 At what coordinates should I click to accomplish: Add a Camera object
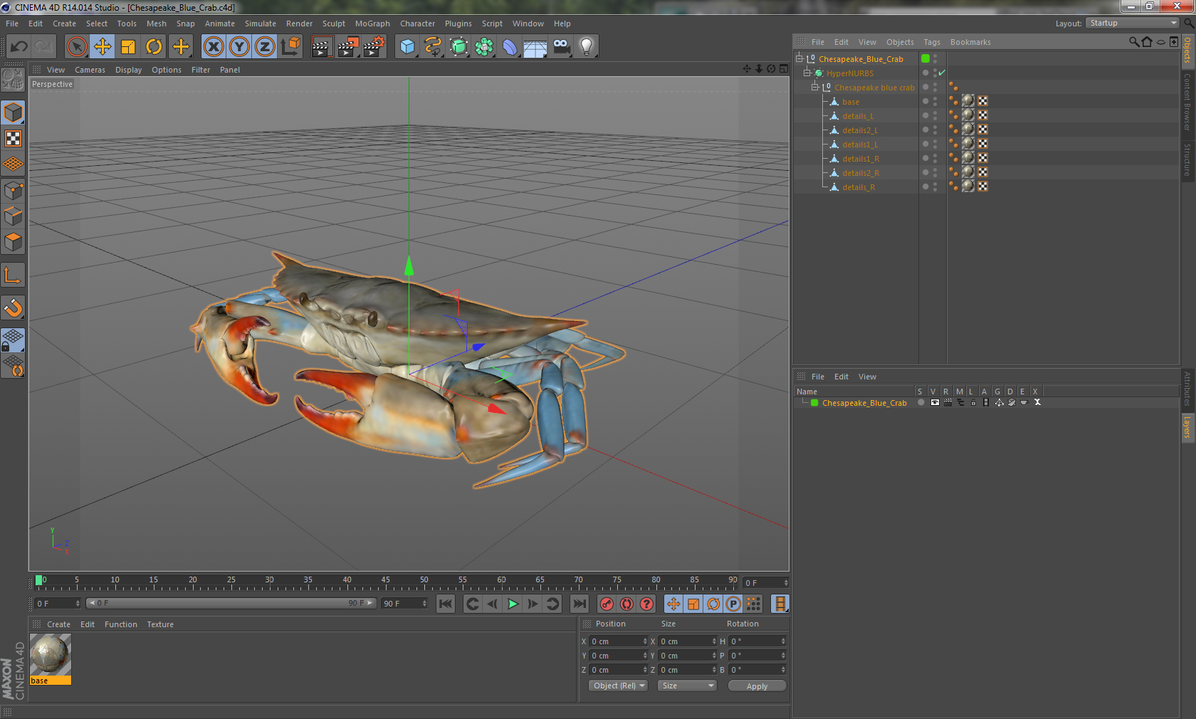click(562, 47)
